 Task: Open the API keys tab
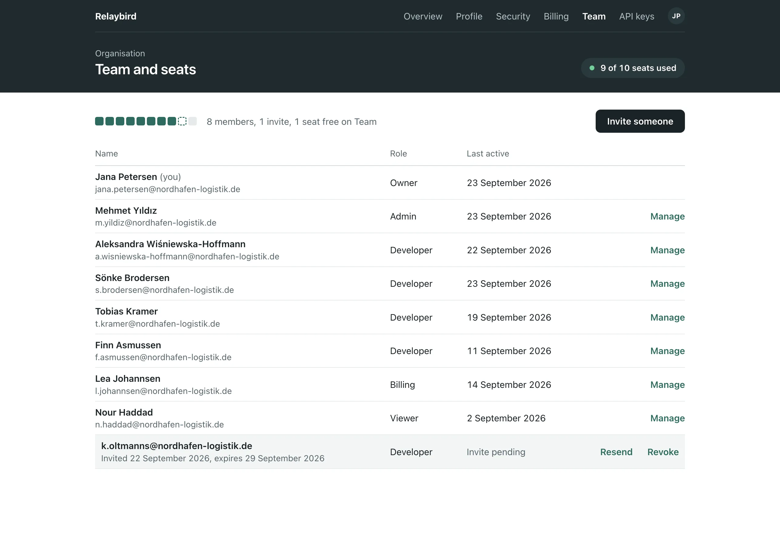click(x=636, y=16)
